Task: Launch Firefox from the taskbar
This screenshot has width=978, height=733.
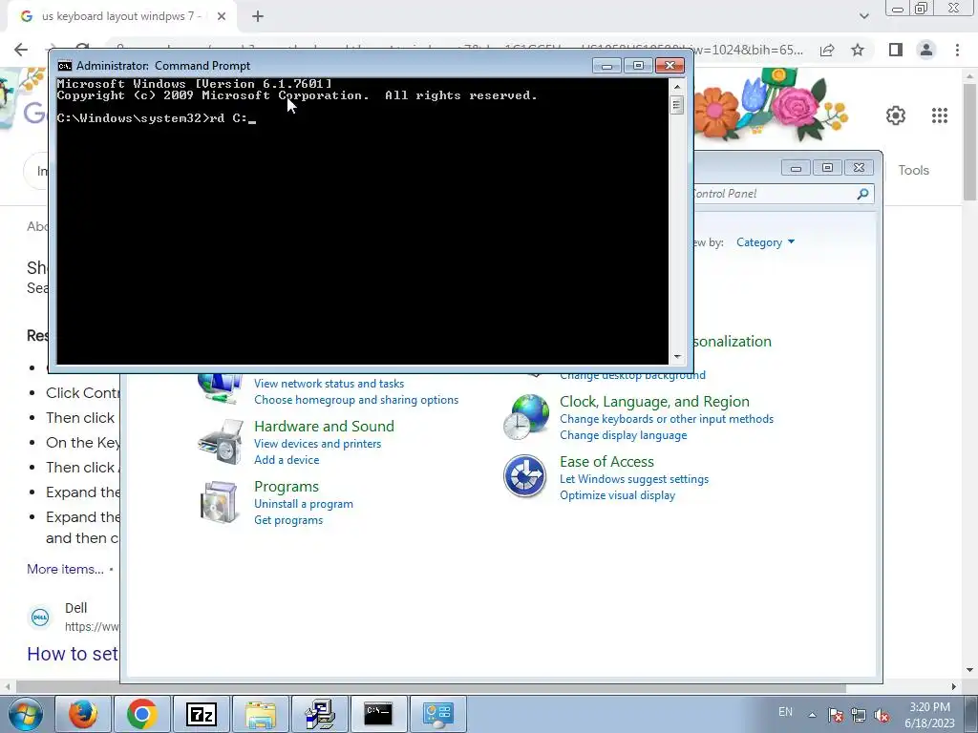Action: click(82, 714)
